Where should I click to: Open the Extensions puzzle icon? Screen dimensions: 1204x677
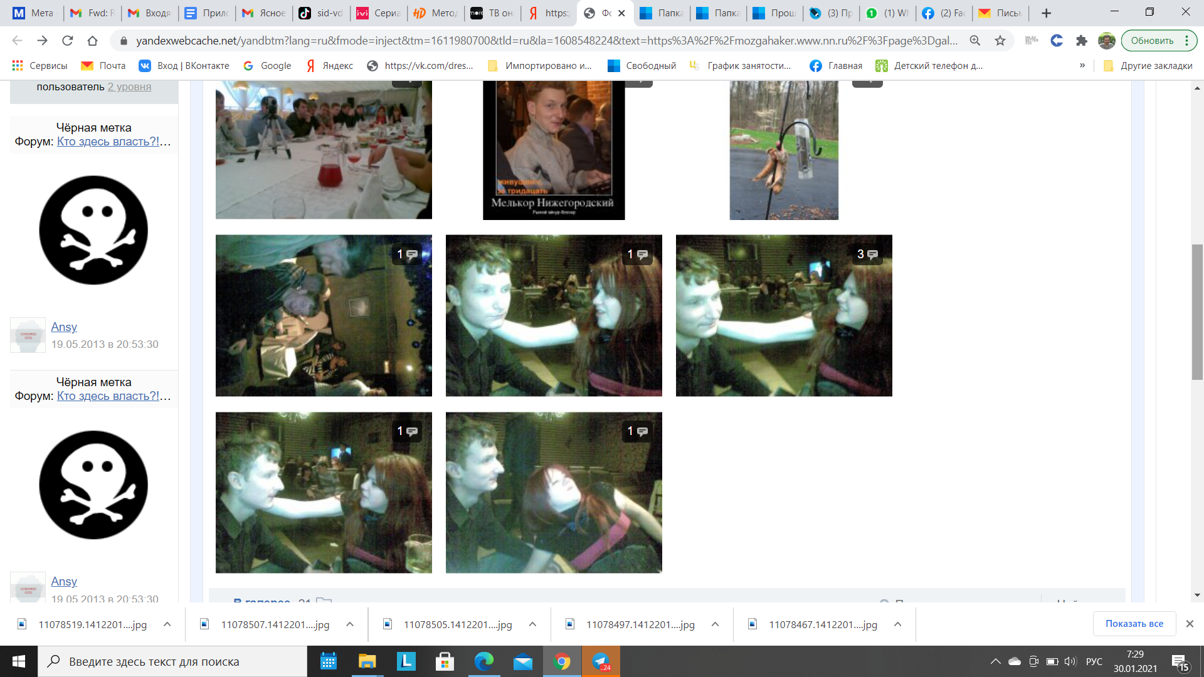tap(1081, 41)
